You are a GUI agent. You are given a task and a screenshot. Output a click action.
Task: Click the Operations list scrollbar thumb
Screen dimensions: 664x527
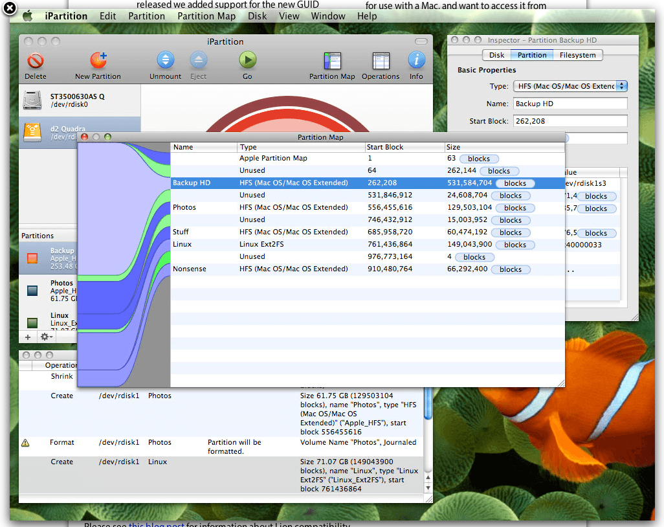tap(428, 403)
